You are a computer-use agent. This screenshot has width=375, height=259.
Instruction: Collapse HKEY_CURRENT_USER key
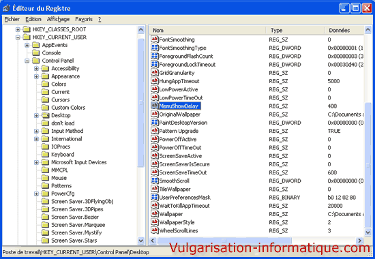18,37
